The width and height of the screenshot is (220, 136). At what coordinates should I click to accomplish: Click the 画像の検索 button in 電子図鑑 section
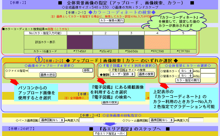coord(146,74)
